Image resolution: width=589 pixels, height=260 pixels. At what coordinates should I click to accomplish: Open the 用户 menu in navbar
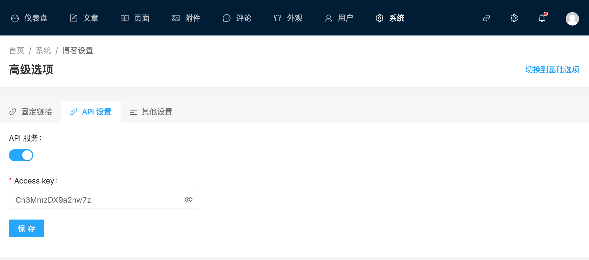(339, 18)
